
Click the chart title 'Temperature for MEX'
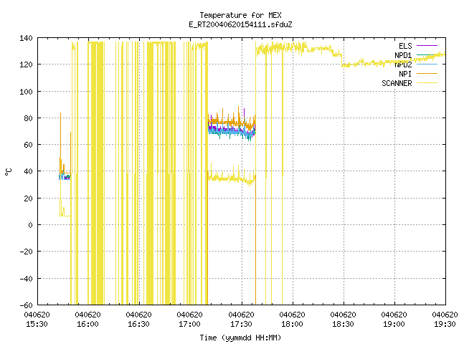[x=240, y=15]
